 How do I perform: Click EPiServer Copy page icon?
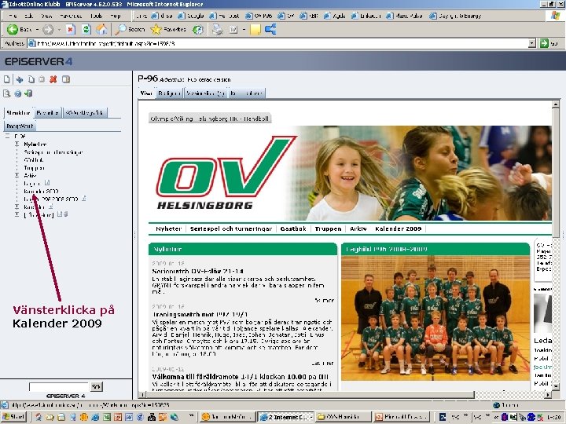[x=31, y=79]
